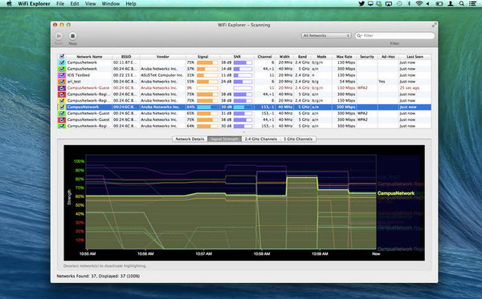Image resolution: width=482 pixels, height=299 pixels.
Task: Click into the Filter search field
Action: pyautogui.click(x=395, y=35)
